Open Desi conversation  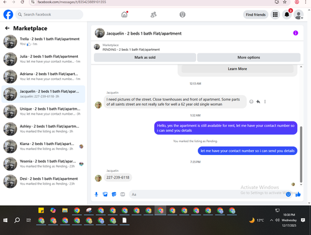43,181
